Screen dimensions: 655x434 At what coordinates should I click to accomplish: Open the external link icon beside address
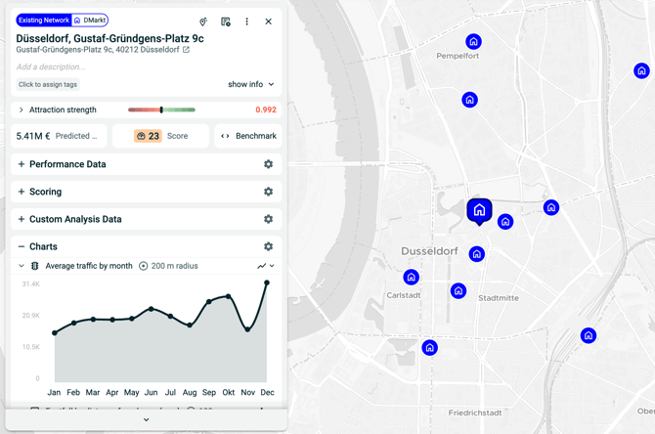tap(186, 50)
